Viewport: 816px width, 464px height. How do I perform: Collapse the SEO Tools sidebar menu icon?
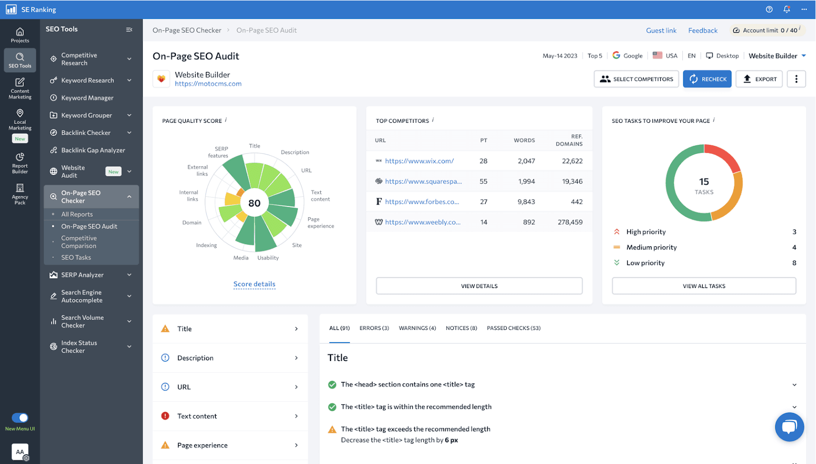(x=129, y=30)
